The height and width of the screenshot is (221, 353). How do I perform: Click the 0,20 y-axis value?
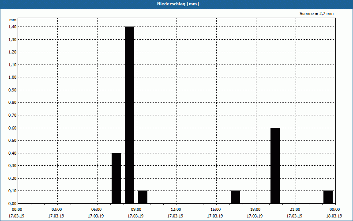[13, 179]
